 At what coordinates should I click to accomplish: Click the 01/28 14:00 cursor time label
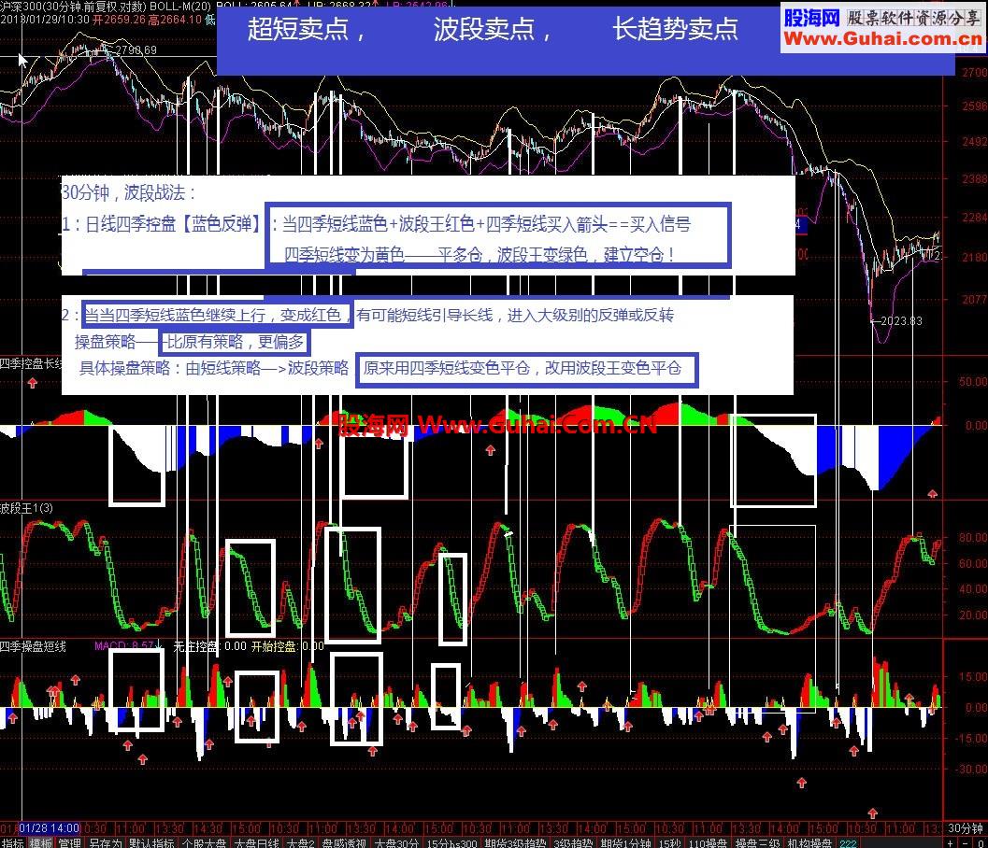50,827
